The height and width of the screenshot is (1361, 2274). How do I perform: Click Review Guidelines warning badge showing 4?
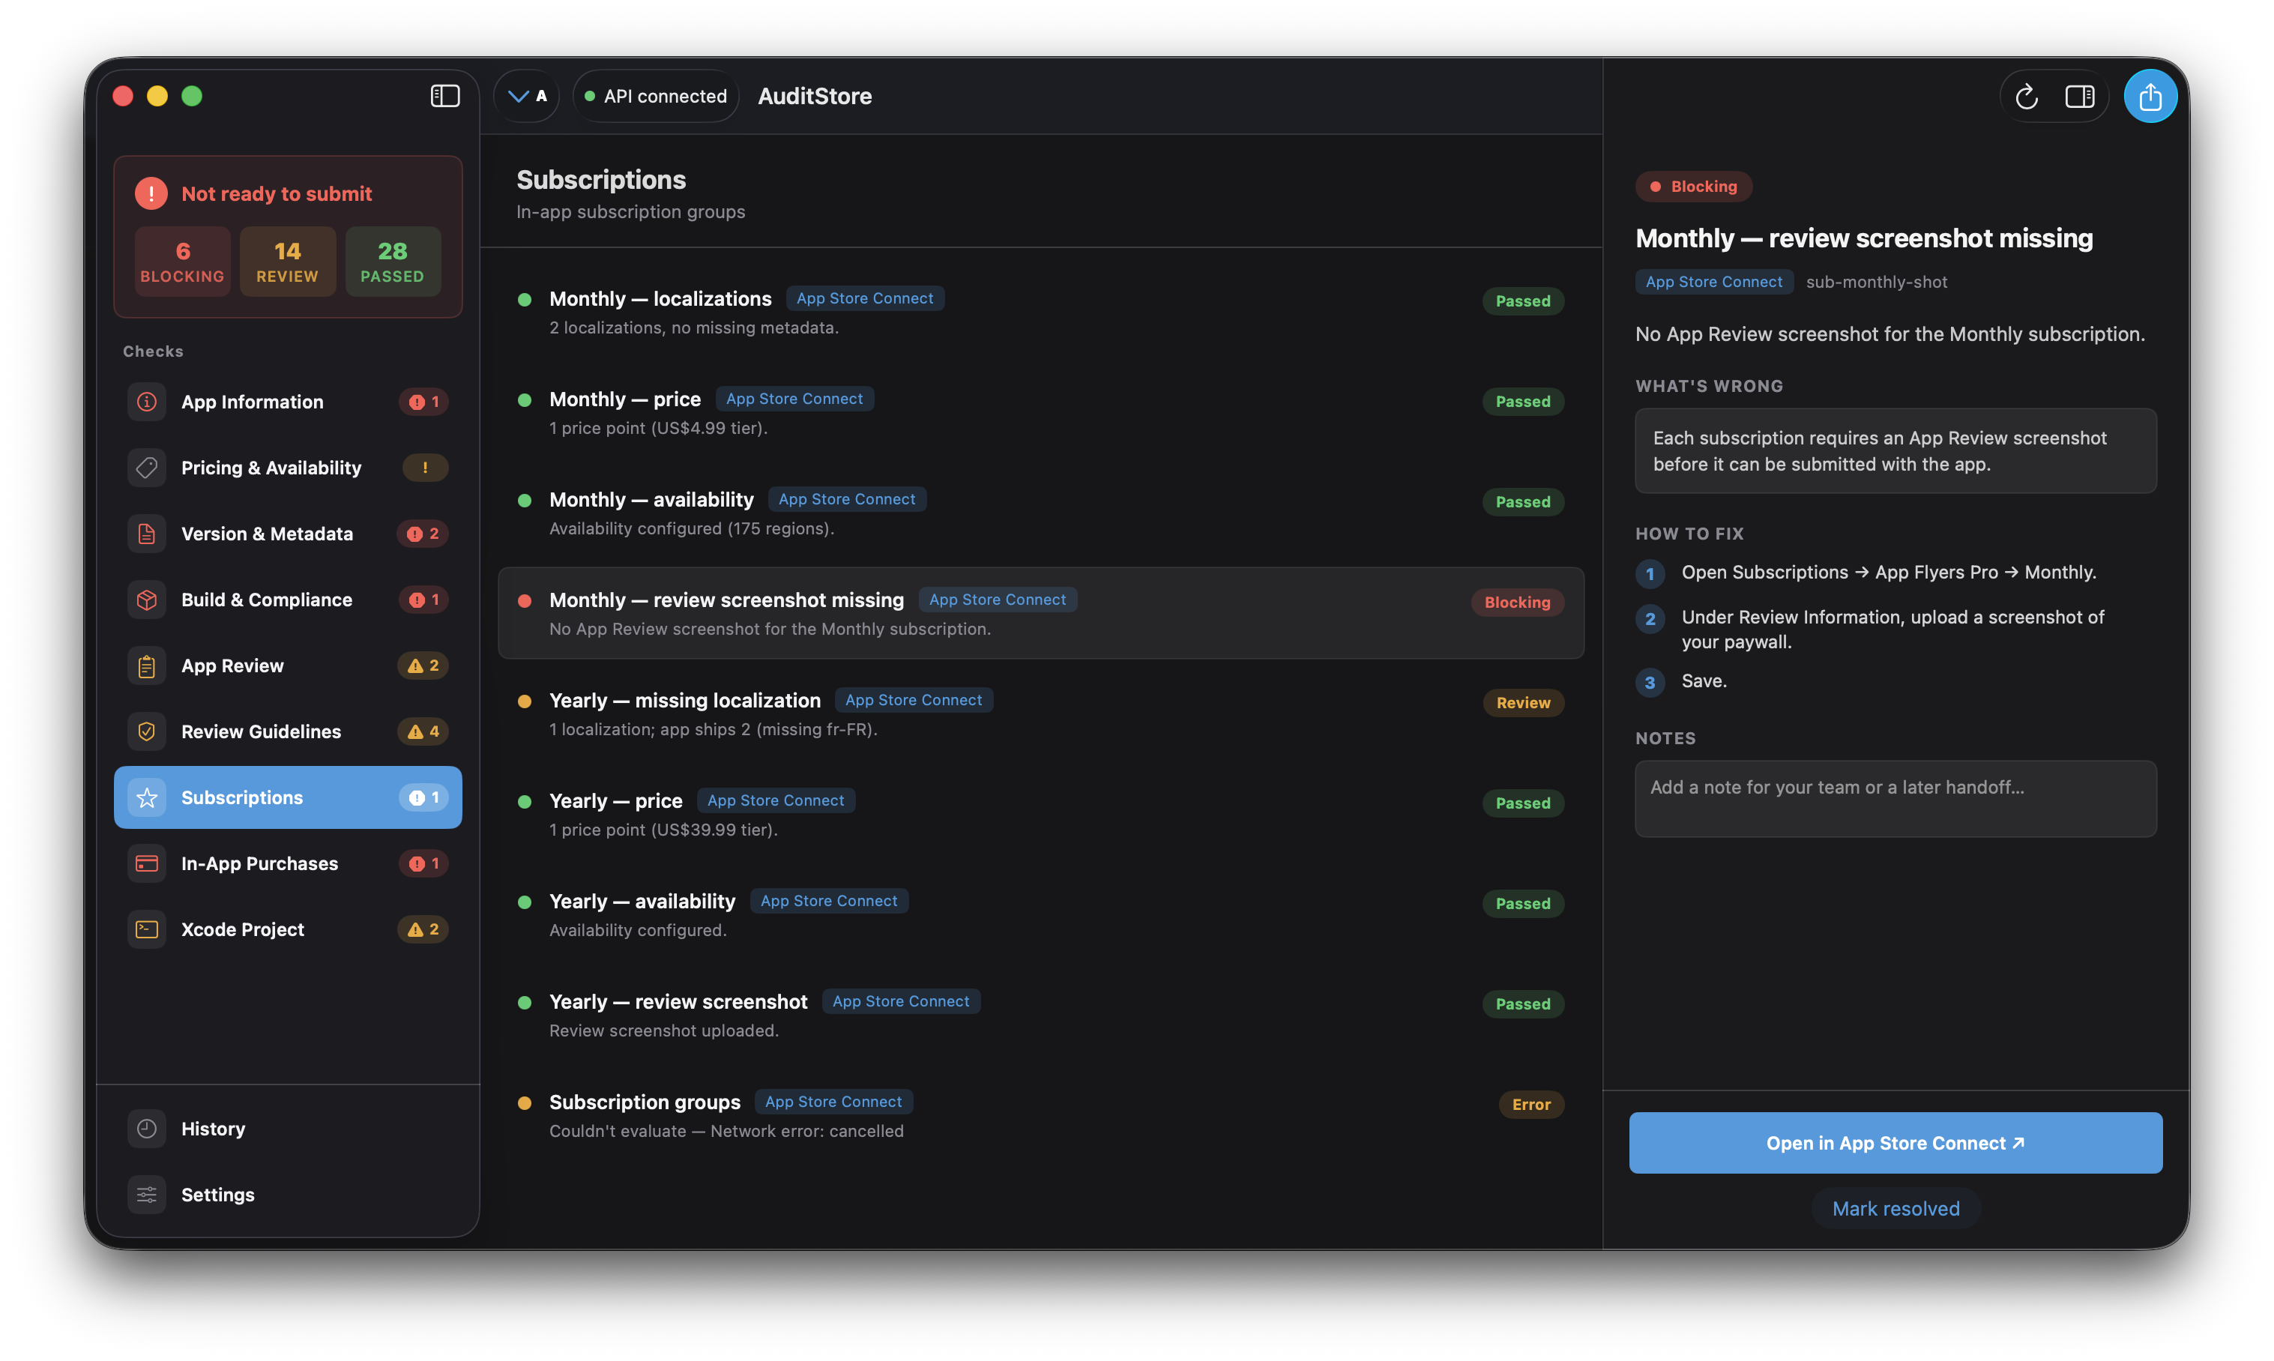tap(423, 732)
